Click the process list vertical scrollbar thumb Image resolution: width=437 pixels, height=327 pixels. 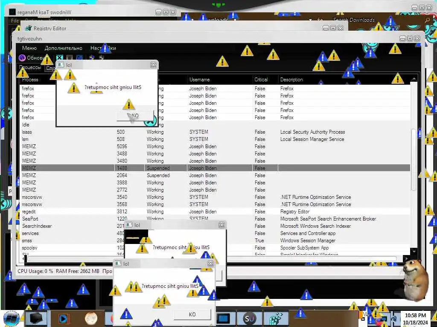point(414,160)
